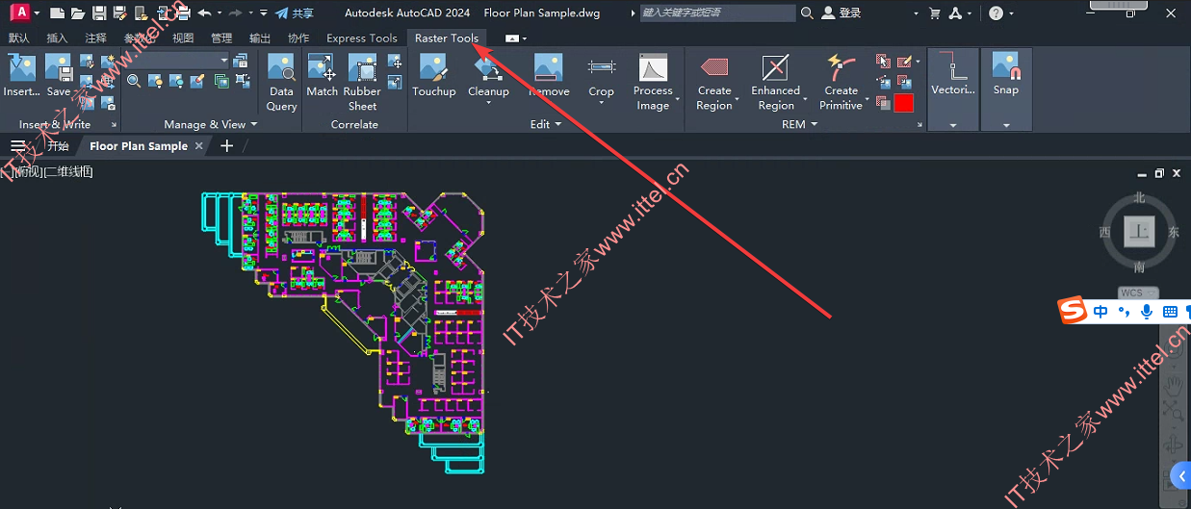
Task: Activate the Enhanced Region tool
Action: click(775, 83)
